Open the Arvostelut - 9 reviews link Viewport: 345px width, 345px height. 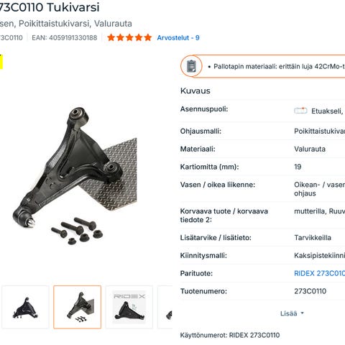pyautogui.click(x=178, y=37)
